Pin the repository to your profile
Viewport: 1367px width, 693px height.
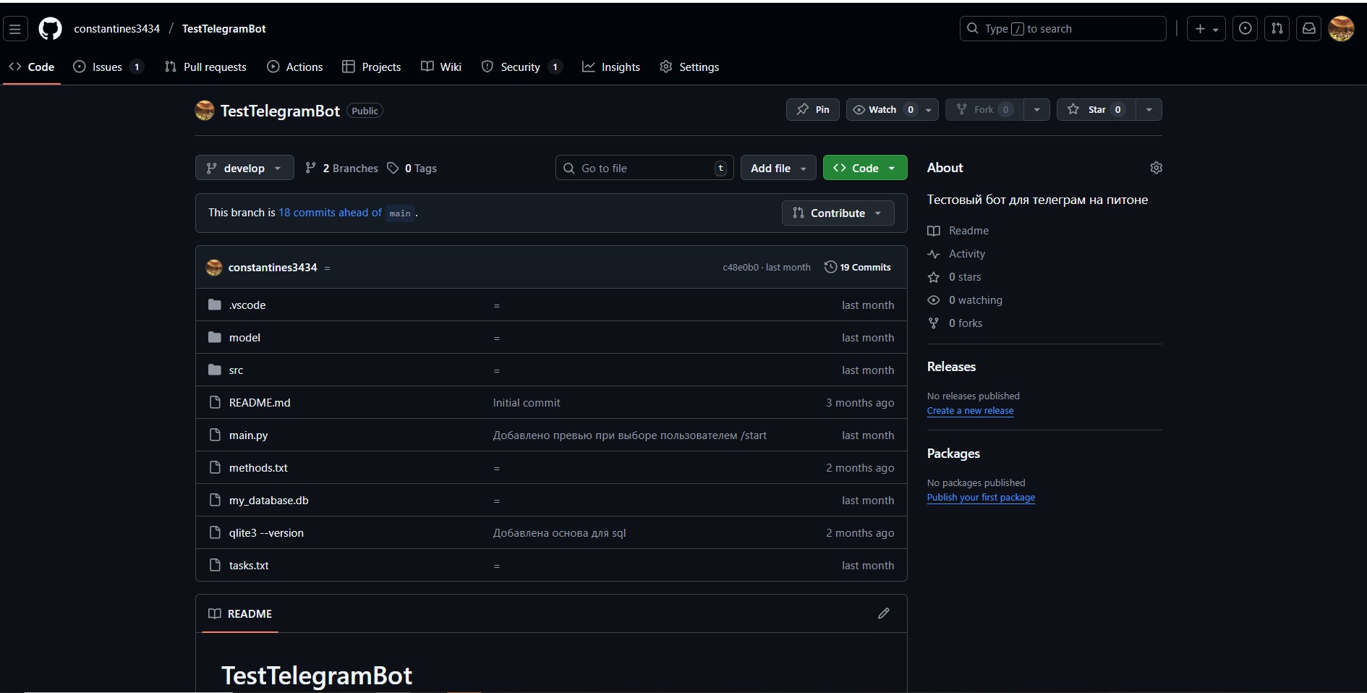pyautogui.click(x=813, y=109)
